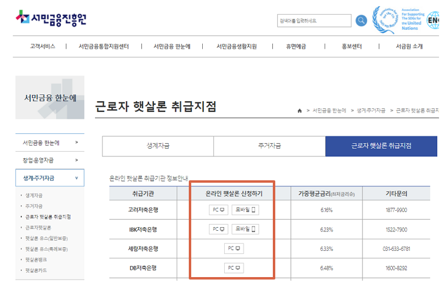Click breadcrumb link 서민금융 한눈에
This screenshot has height=285, width=447.
pos(329,111)
